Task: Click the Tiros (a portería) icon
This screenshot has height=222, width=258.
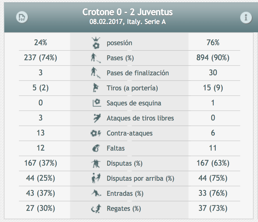Action: [x=96, y=88]
